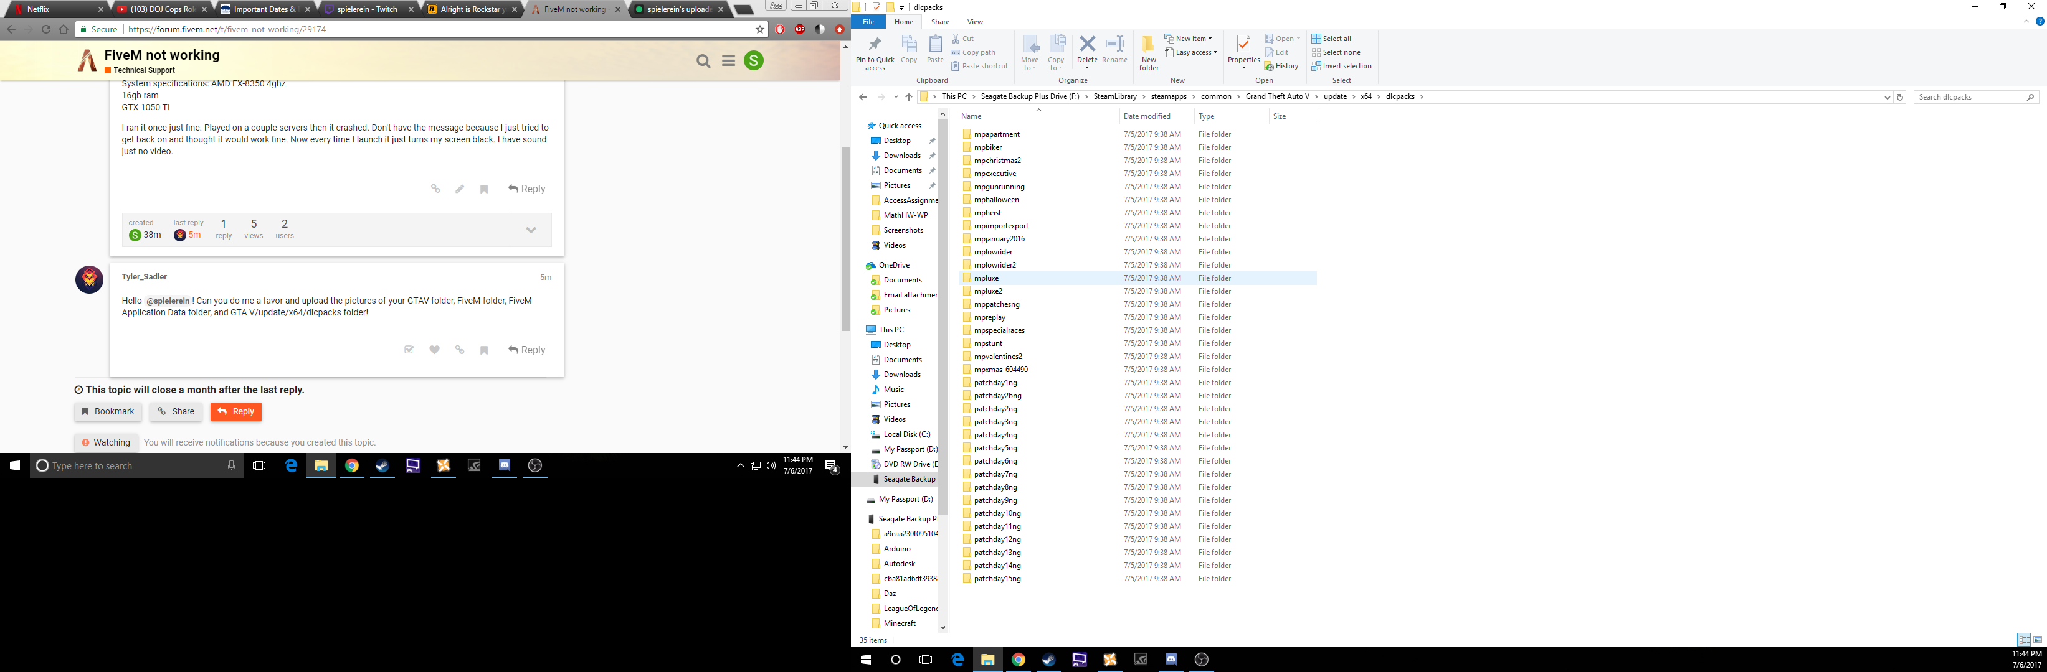Open the File menu tab
The width and height of the screenshot is (2047, 672).
pyautogui.click(x=868, y=21)
